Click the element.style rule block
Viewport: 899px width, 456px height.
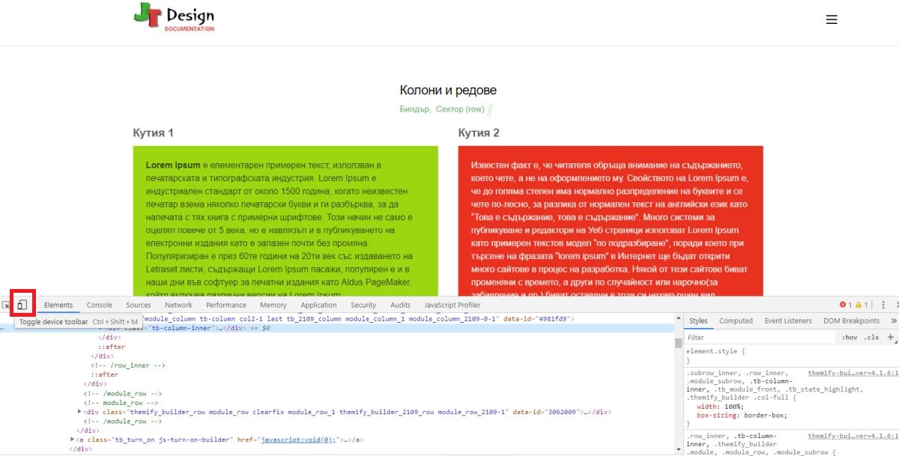click(791, 356)
